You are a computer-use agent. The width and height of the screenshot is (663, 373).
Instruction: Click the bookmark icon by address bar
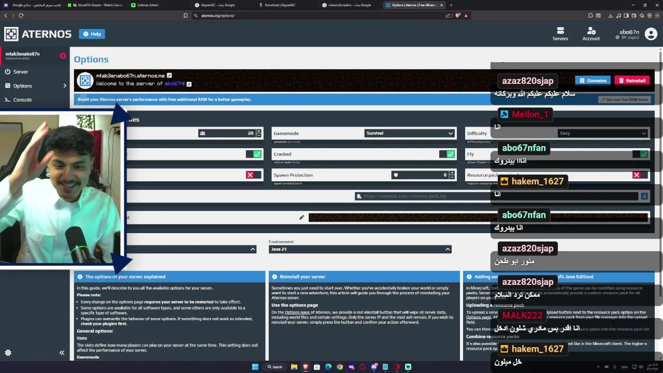(185, 16)
